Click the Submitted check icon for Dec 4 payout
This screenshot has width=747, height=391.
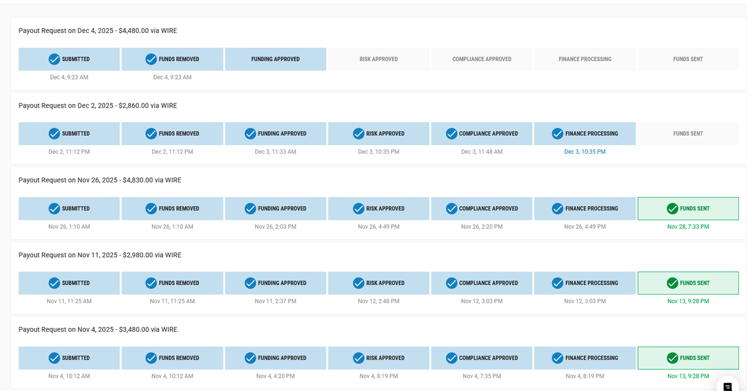click(54, 59)
